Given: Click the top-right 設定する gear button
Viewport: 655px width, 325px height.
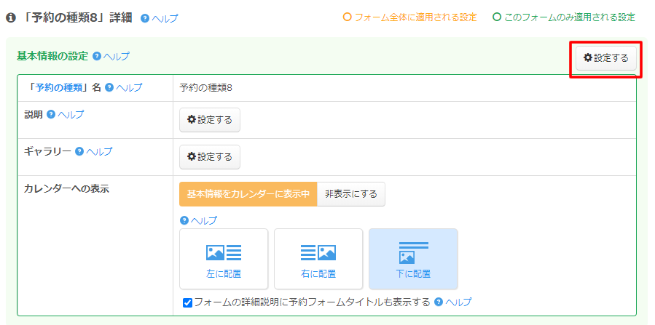Looking at the screenshot, I should click(606, 57).
